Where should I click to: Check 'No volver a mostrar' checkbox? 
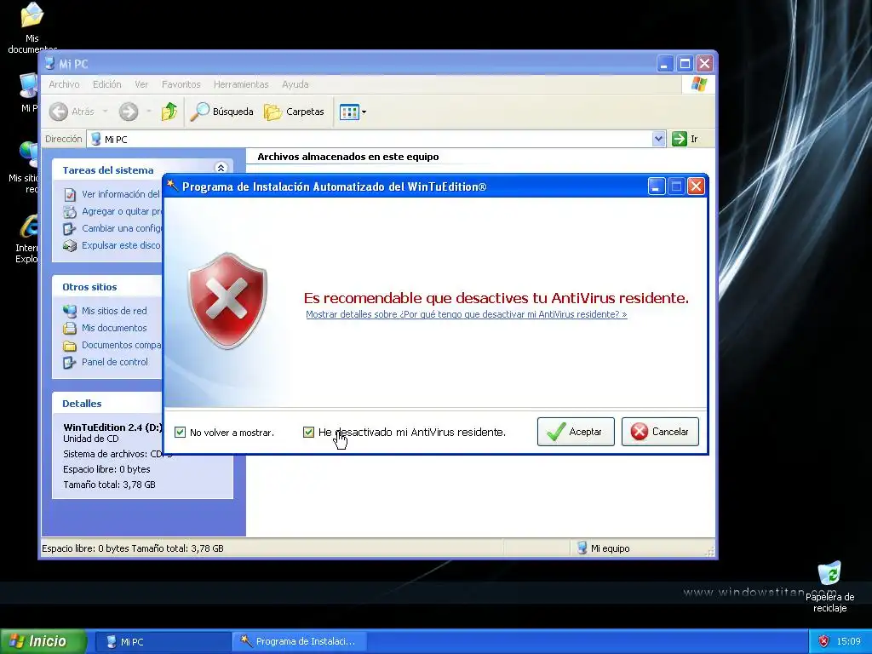181,432
